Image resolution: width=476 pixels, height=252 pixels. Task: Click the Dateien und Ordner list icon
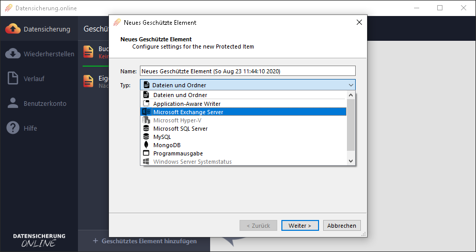(146, 94)
